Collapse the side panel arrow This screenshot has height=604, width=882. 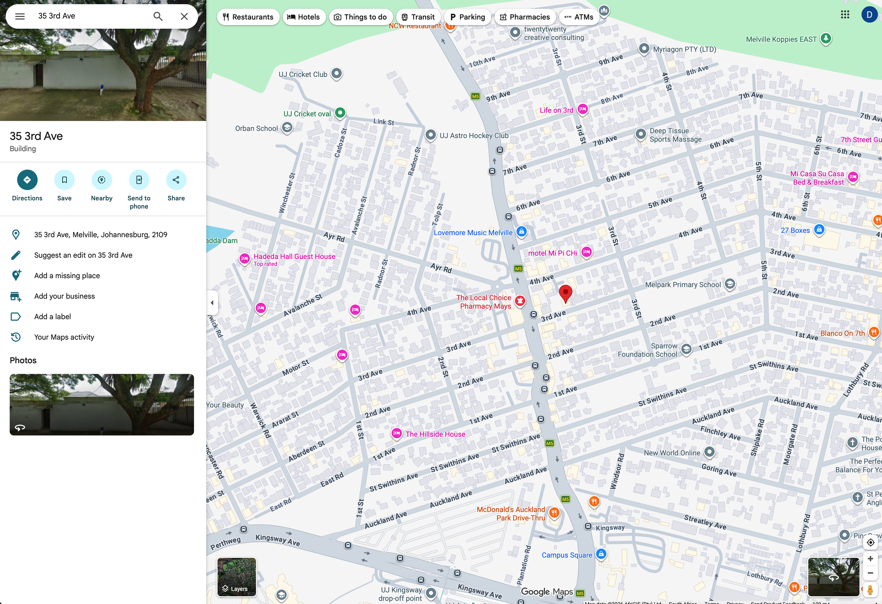(x=212, y=303)
